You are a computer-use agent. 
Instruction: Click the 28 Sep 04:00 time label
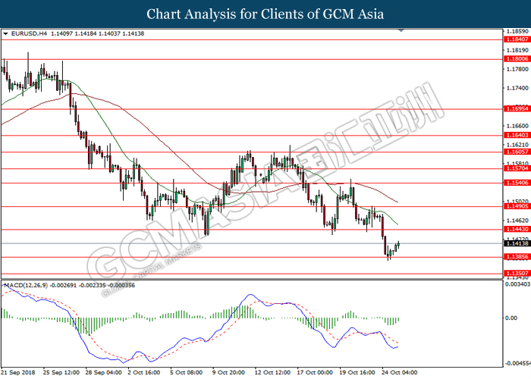point(104,373)
